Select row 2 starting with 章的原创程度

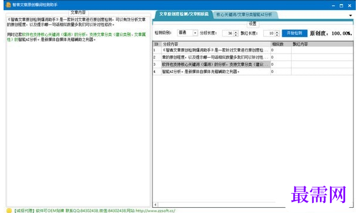(x=253, y=57)
